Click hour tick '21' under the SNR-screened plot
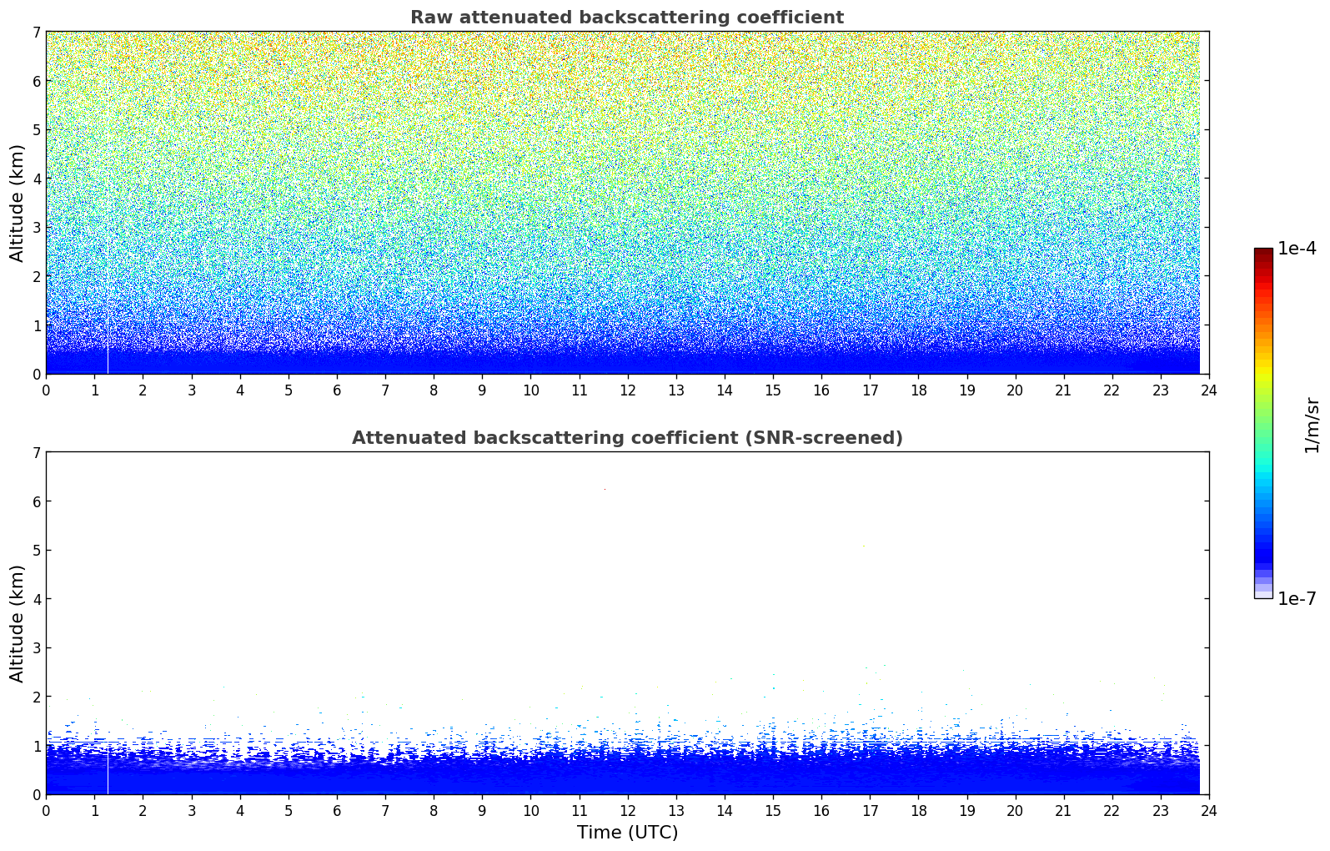Viewport: 1330px width, 851px height. [1063, 810]
